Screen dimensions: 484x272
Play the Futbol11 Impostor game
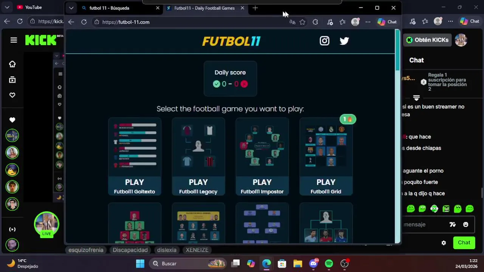[x=262, y=157]
